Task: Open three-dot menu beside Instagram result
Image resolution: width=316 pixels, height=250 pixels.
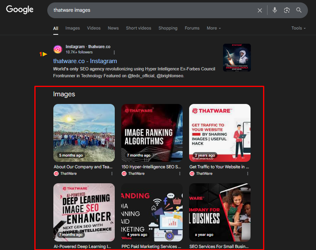Action: point(114,53)
